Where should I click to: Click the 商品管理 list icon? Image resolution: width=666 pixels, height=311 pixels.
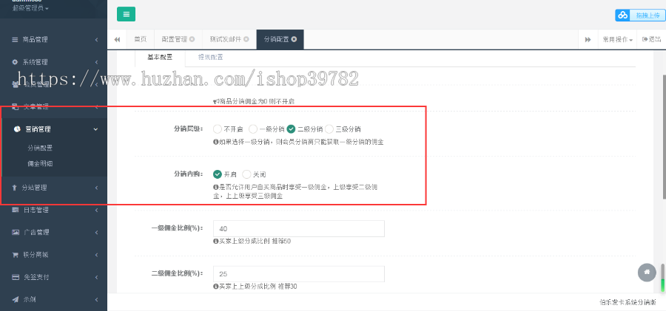[15, 39]
